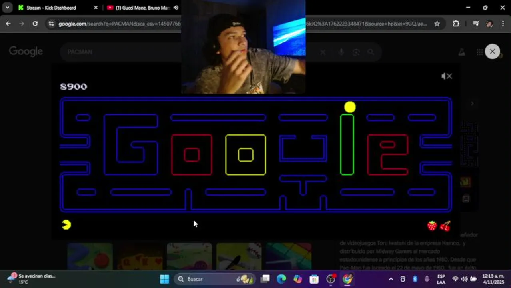This screenshot has height=288, width=511.
Task: Open Microsoft Store from the taskbar
Action: pyautogui.click(x=314, y=279)
